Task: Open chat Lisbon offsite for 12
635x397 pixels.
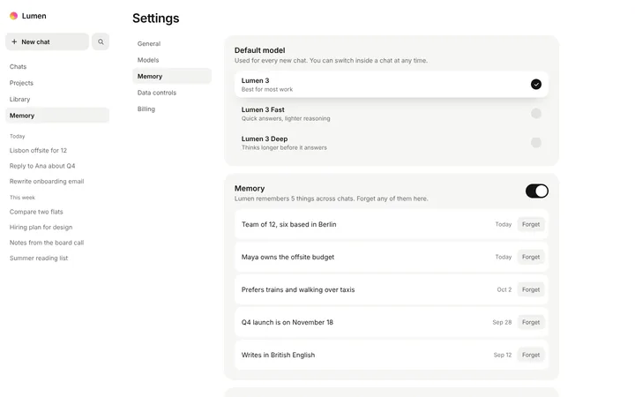Action: (x=38, y=150)
